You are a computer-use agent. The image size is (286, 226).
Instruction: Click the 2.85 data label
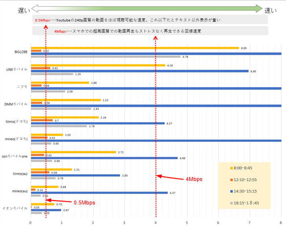tap(125, 176)
